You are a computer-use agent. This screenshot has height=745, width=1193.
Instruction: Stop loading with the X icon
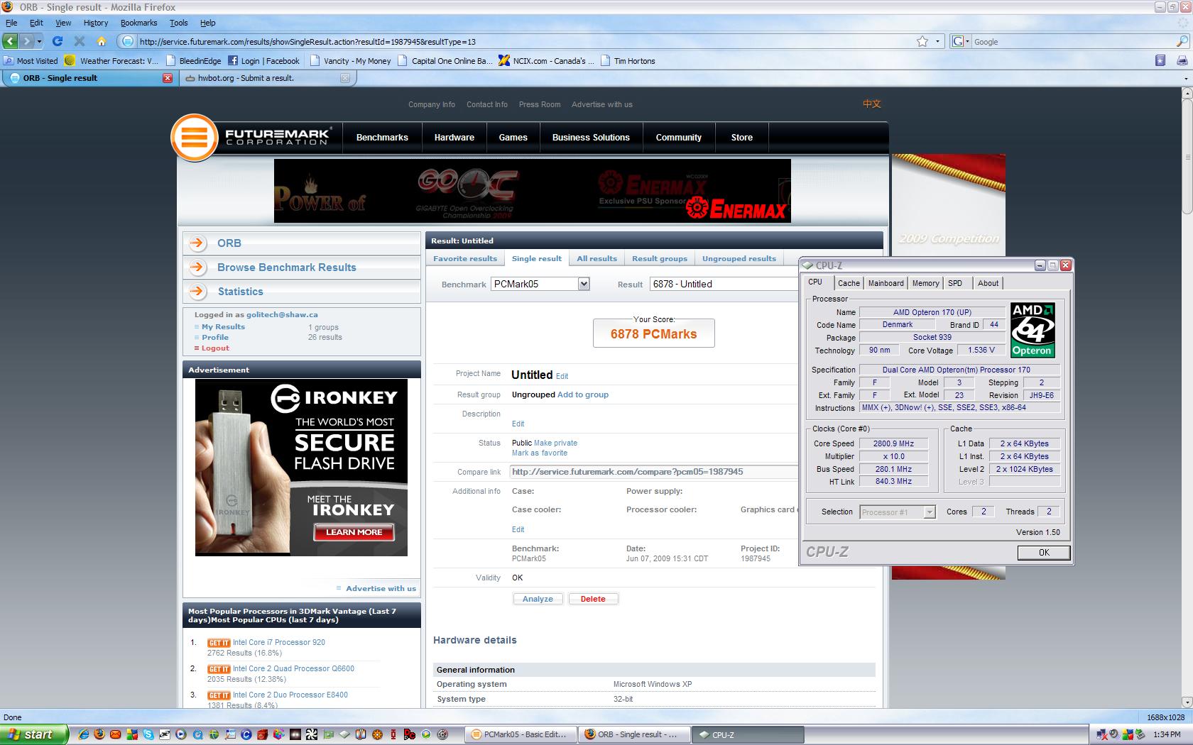click(80, 41)
